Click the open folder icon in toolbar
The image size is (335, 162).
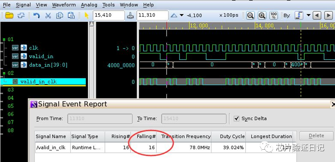pos(9,15)
